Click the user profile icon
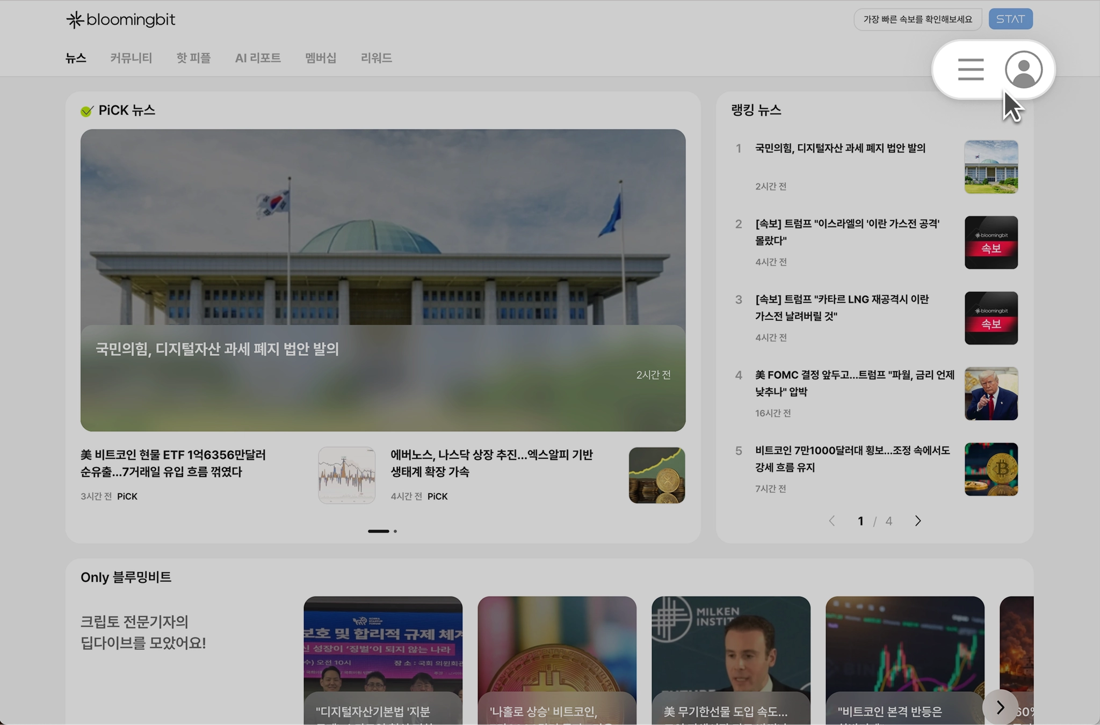This screenshot has height=725, width=1100. click(1023, 69)
